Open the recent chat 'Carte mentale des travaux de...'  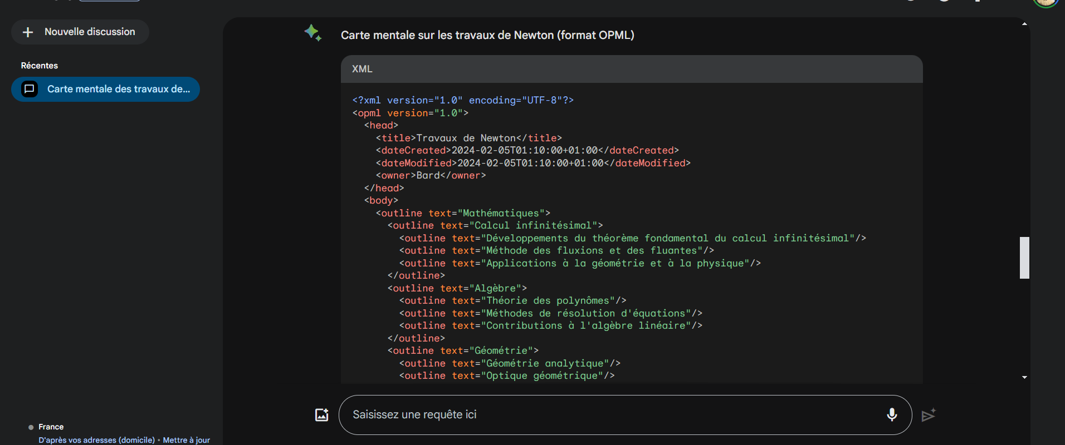tap(118, 89)
